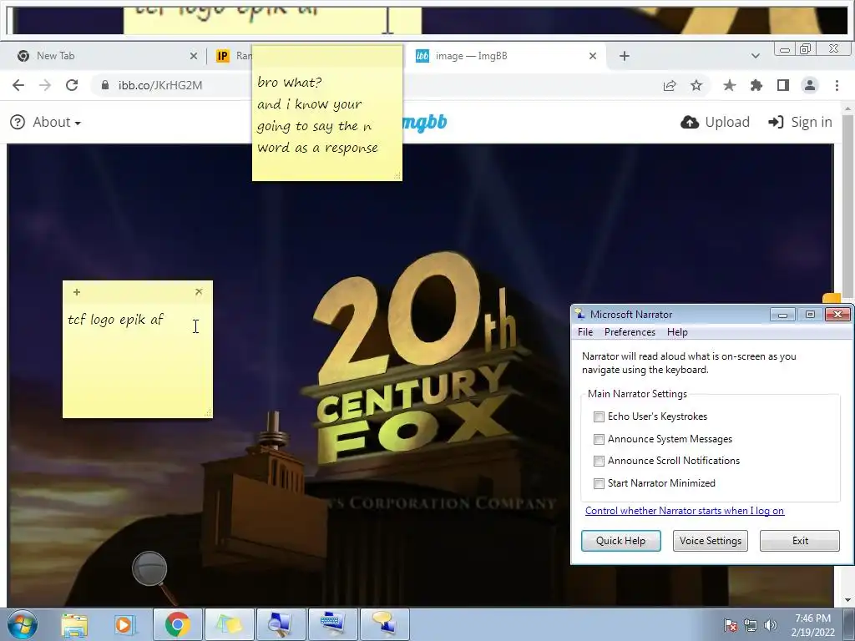Screen dimensions: 855x641
Task: Bookmark this page with outline star
Action: [x=696, y=85]
